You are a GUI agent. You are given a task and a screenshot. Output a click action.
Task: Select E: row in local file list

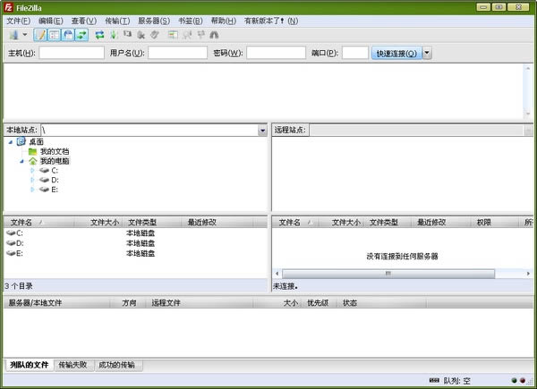[135, 253]
